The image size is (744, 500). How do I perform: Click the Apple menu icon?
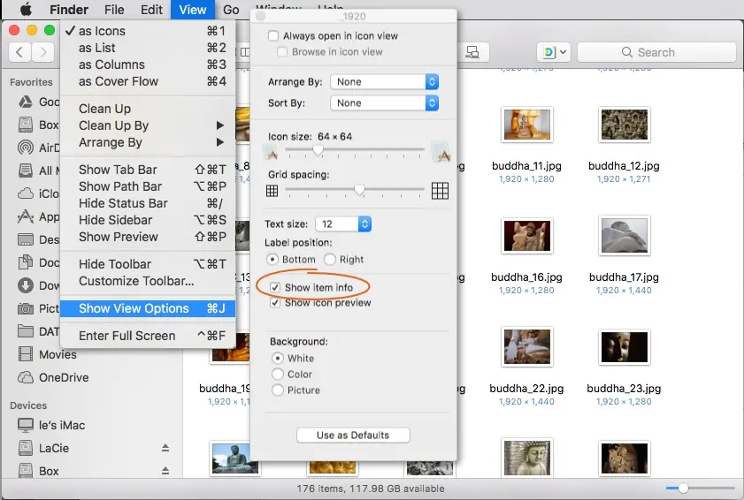(26, 10)
